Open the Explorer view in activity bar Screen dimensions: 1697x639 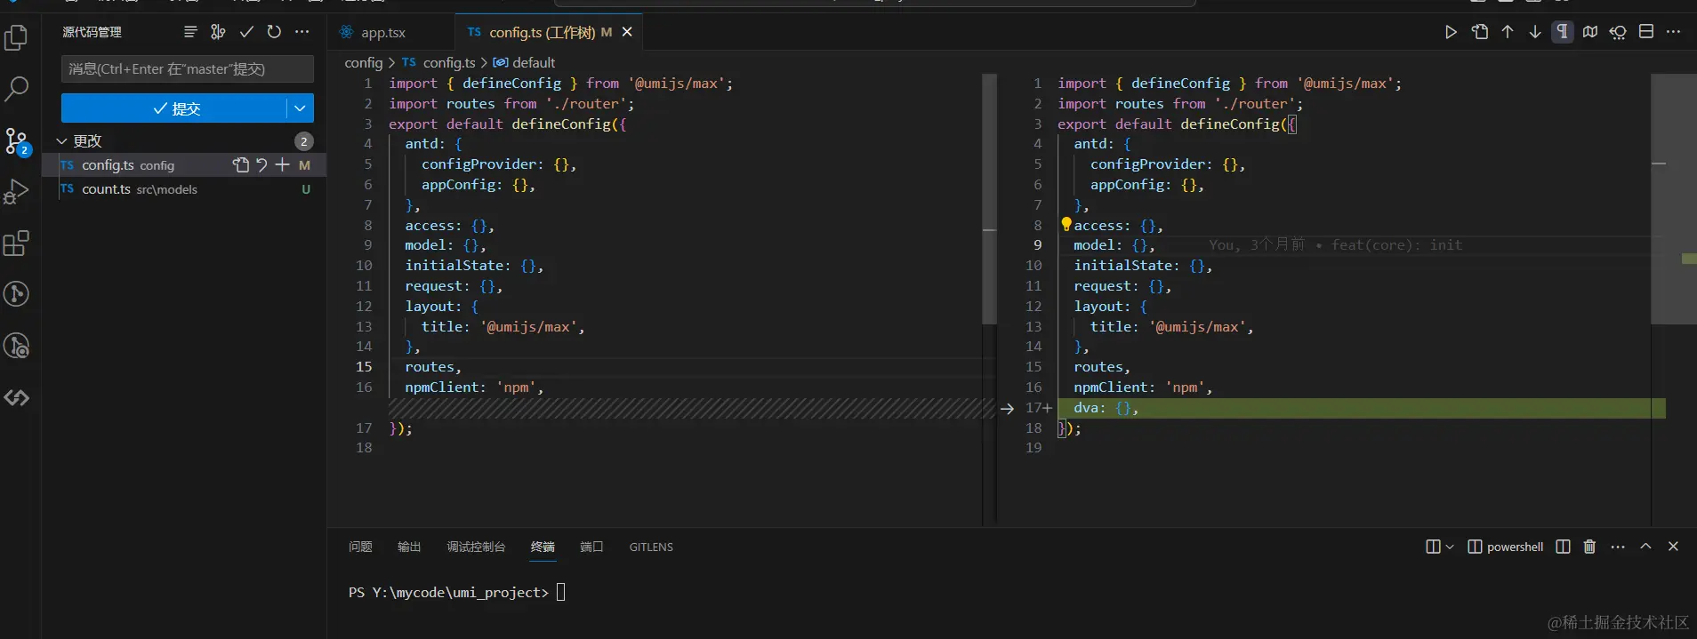16,37
